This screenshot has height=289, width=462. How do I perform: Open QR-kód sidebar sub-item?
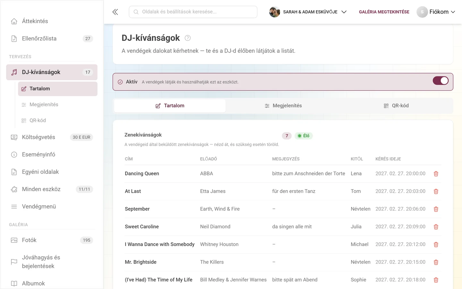(58, 120)
